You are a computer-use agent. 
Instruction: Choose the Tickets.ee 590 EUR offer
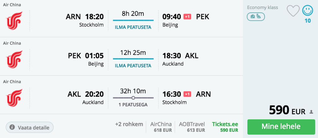pyautogui.click(x=225, y=127)
